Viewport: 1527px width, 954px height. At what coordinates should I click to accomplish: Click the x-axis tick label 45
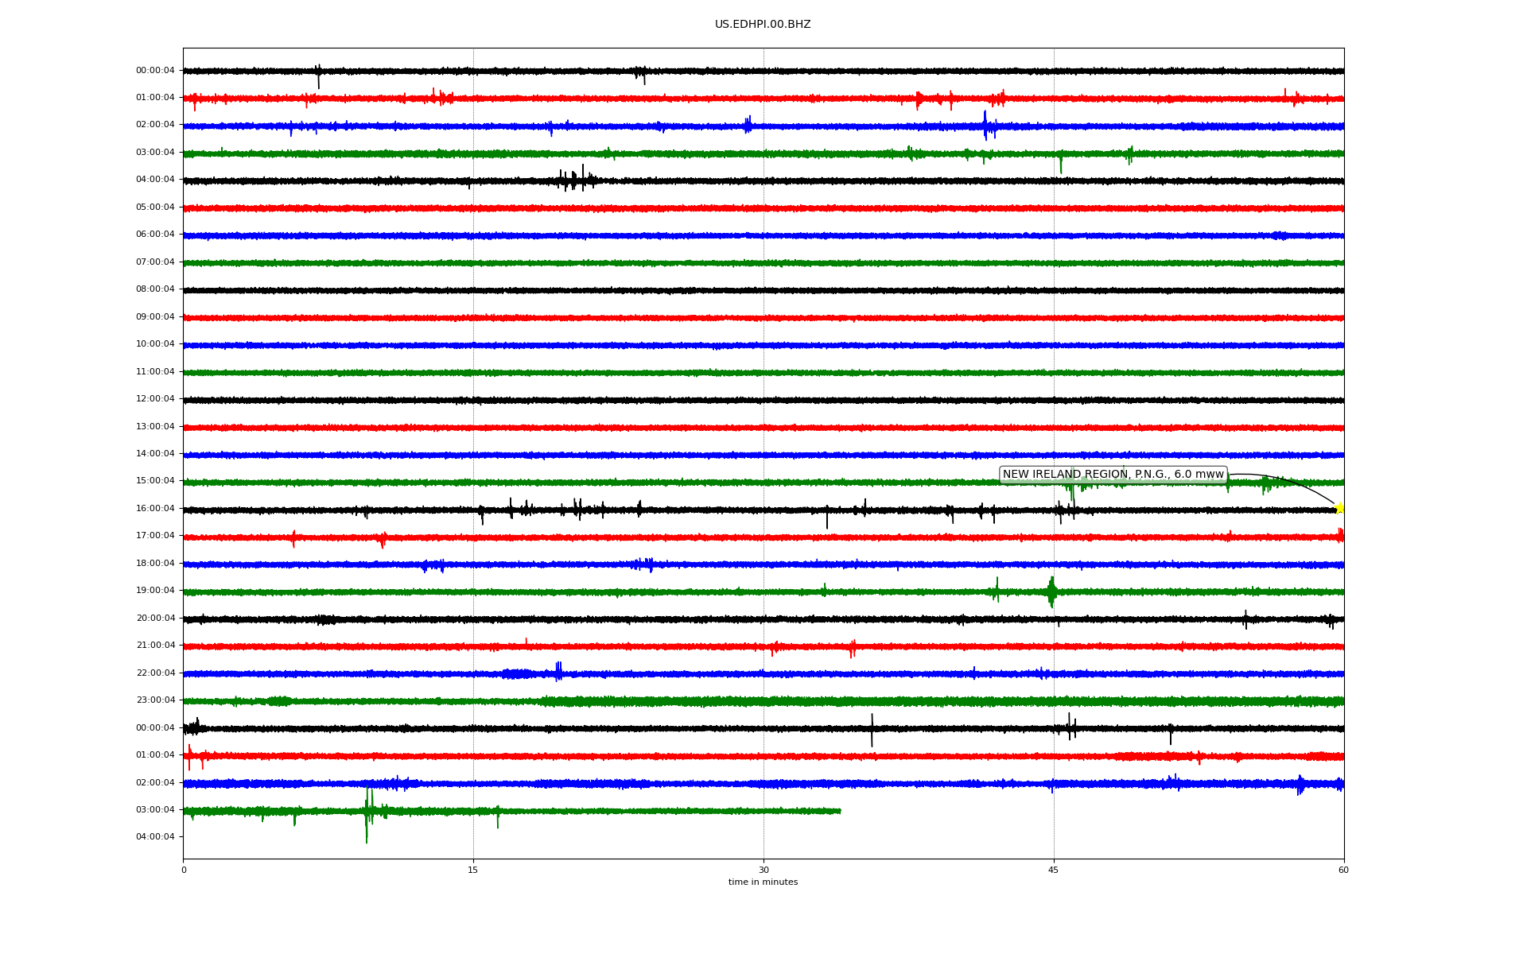pos(1054,870)
